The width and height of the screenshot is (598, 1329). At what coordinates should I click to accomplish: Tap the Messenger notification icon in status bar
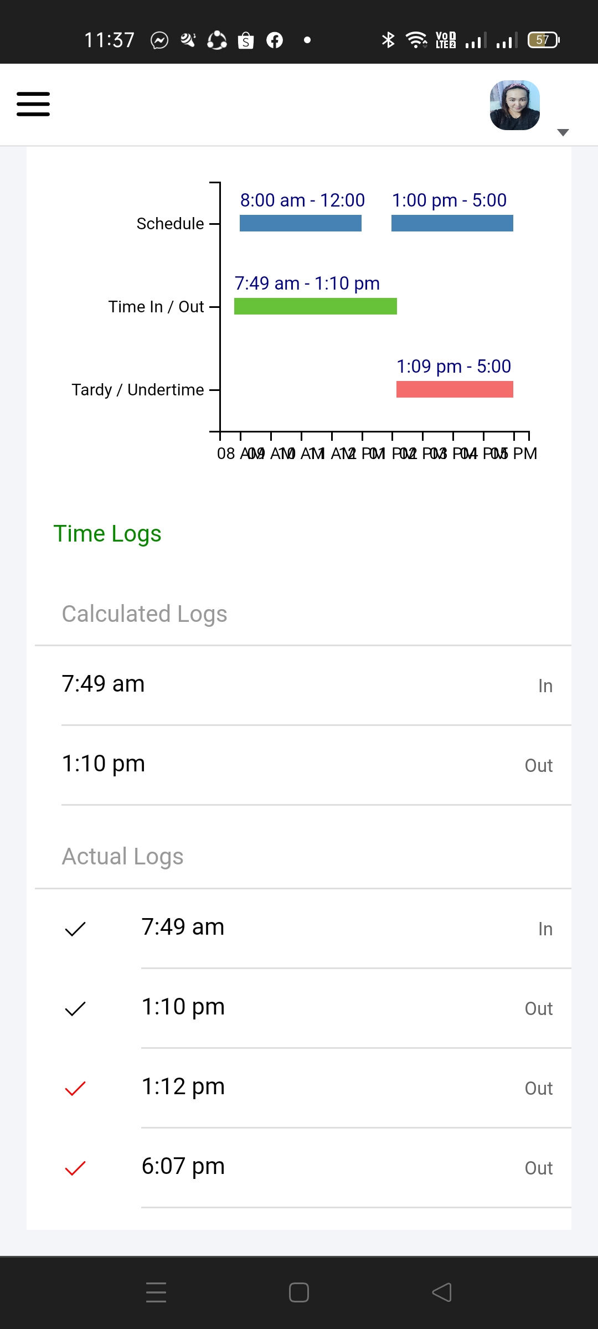point(159,40)
